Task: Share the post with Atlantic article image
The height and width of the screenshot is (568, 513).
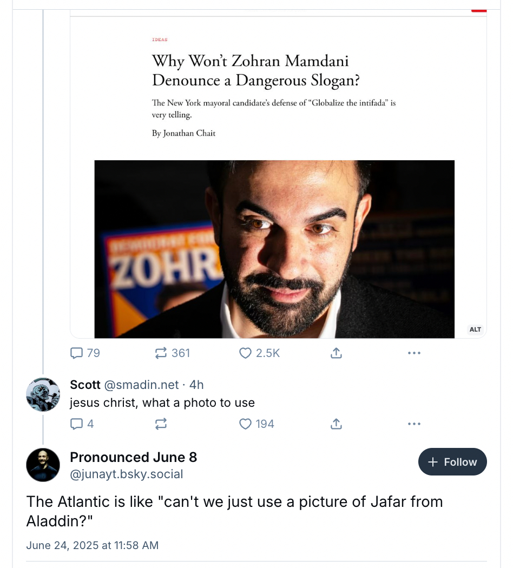Action: pyautogui.click(x=336, y=353)
